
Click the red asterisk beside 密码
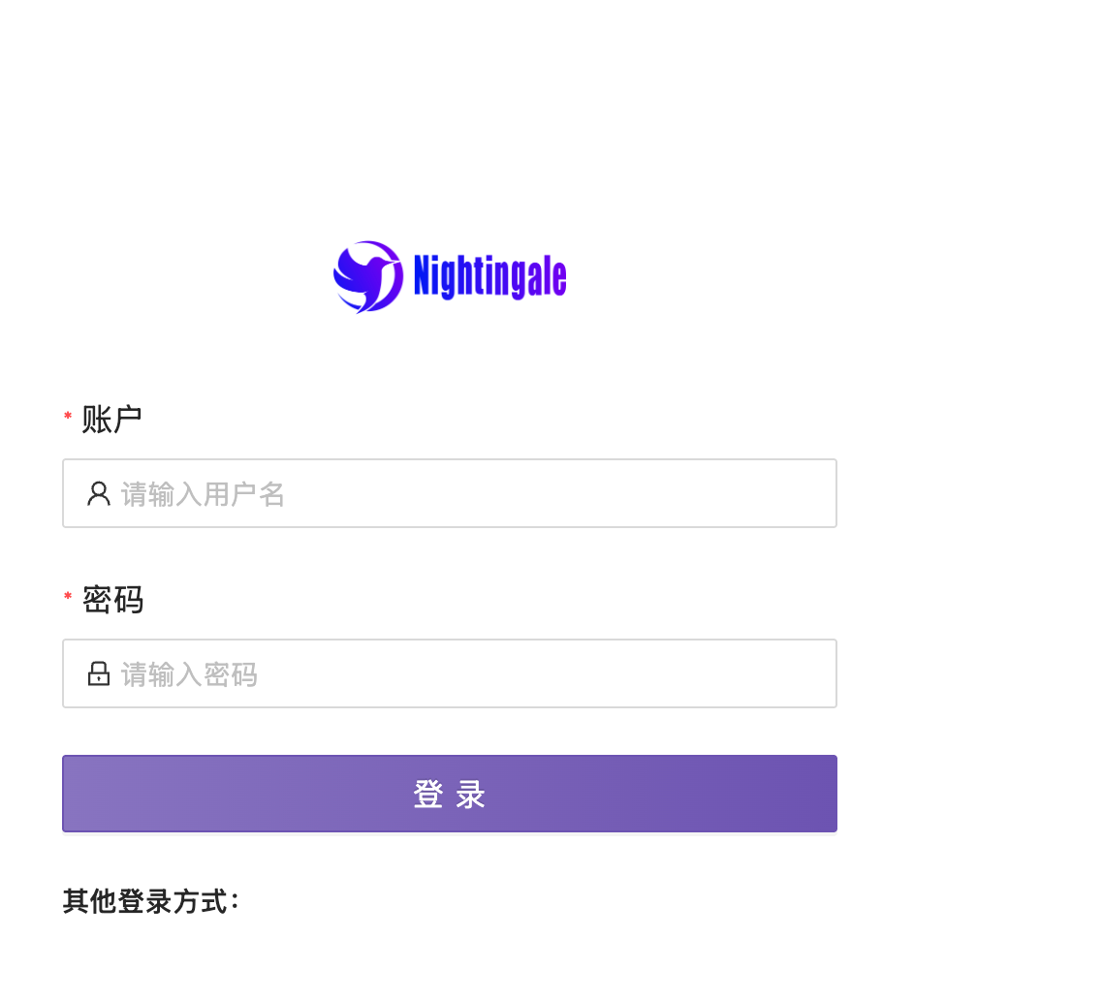pyautogui.click(x=66, y=599)
